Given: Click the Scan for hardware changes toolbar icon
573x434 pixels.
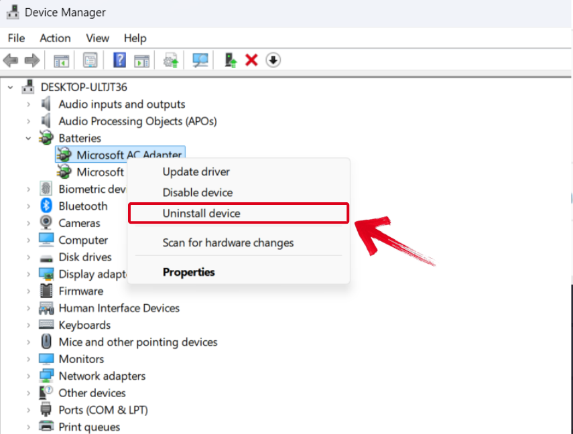Looking at the screenshot, I should coord(200,60).
